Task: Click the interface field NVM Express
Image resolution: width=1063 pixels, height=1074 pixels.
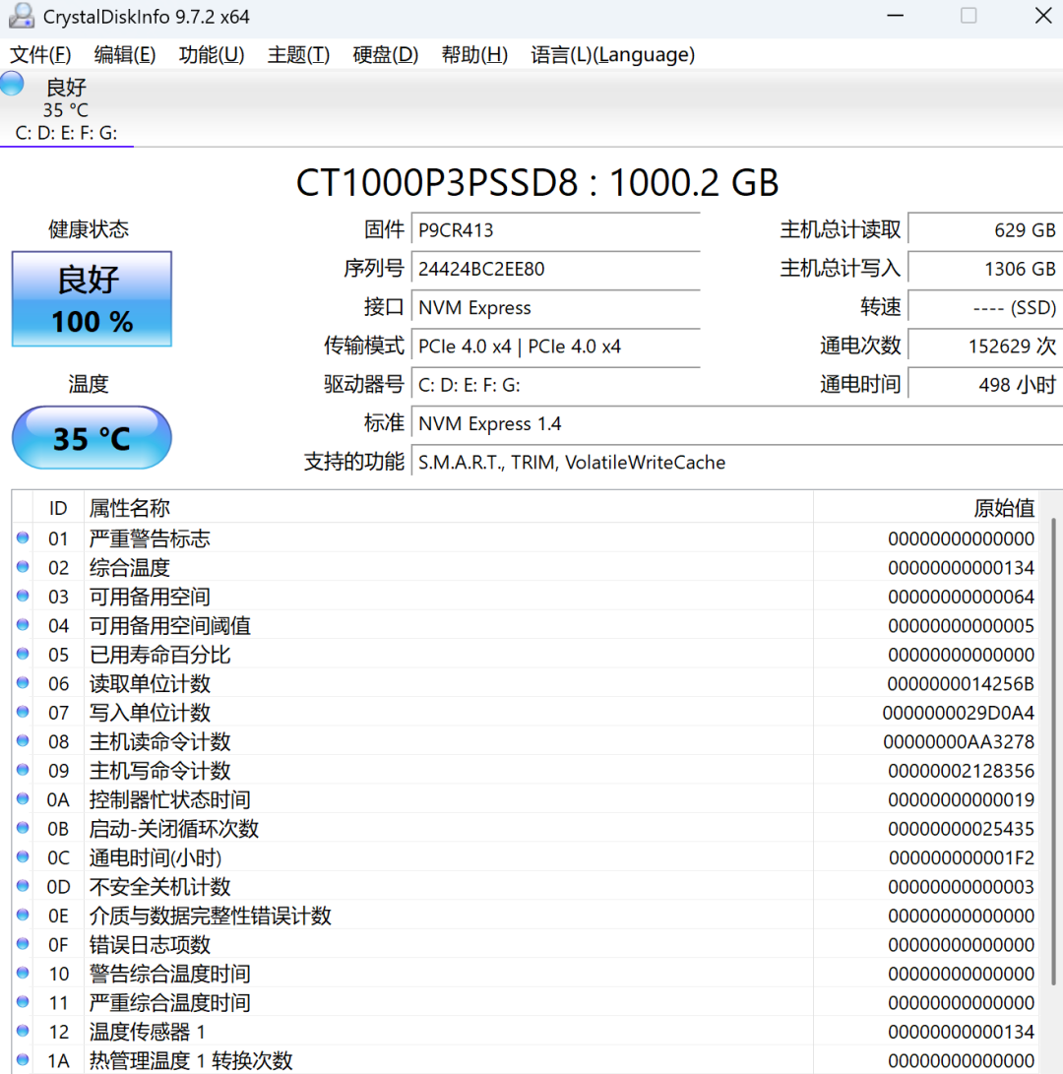Action: pyautogui.click(x=555, y=307)
